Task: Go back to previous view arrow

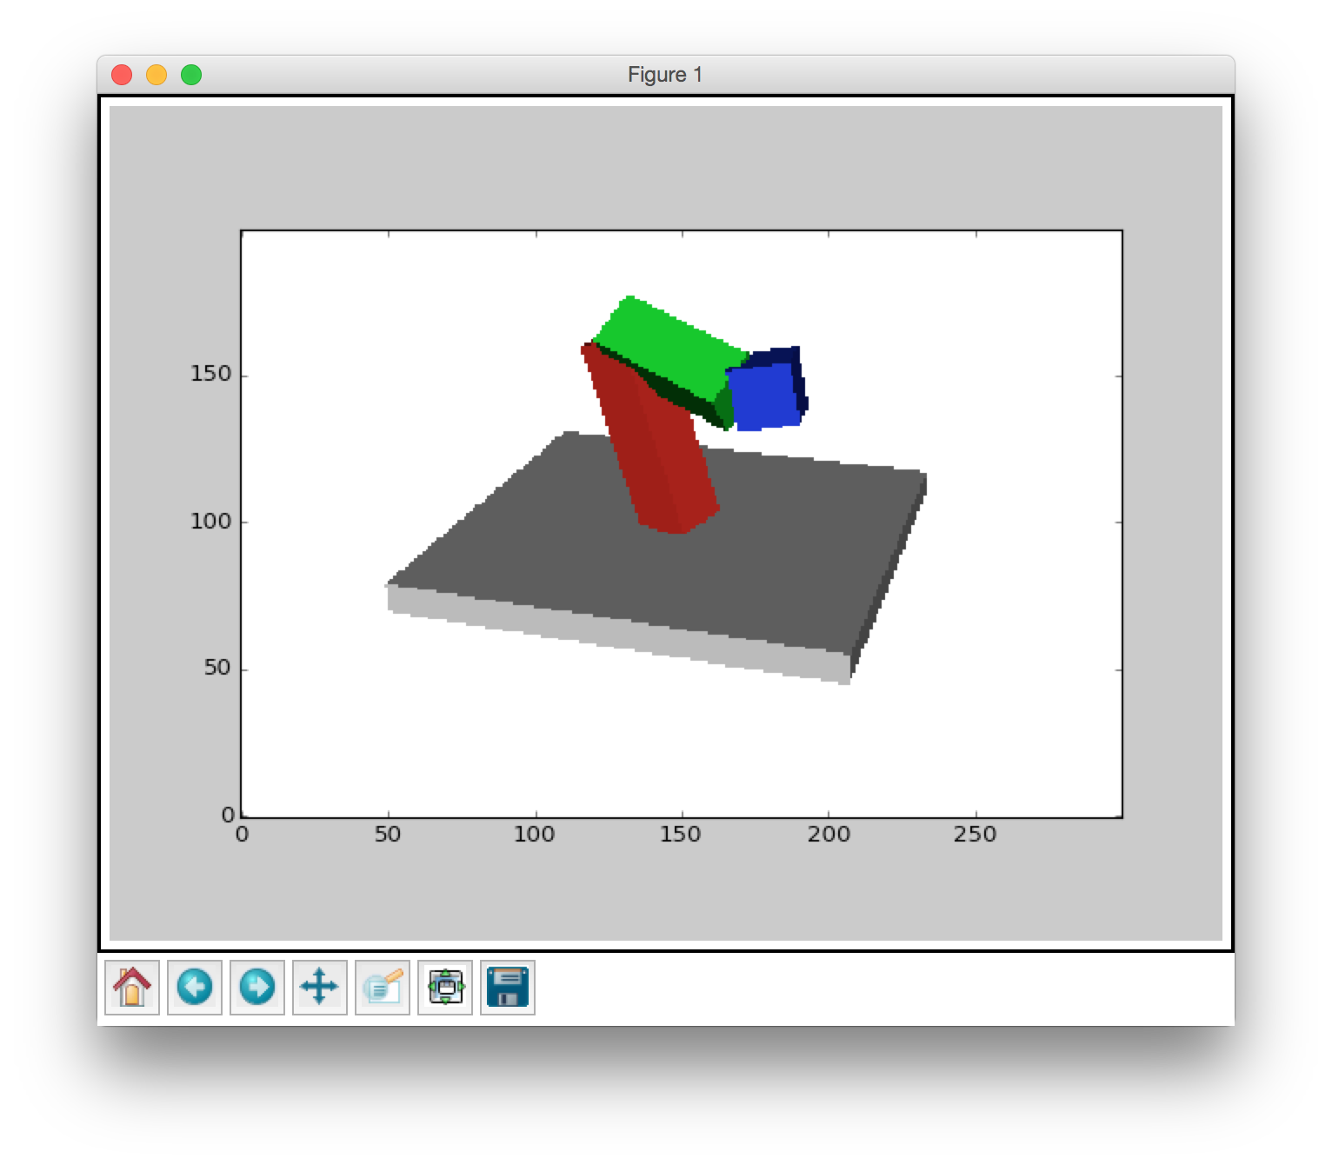Action: tap(195, 988)
